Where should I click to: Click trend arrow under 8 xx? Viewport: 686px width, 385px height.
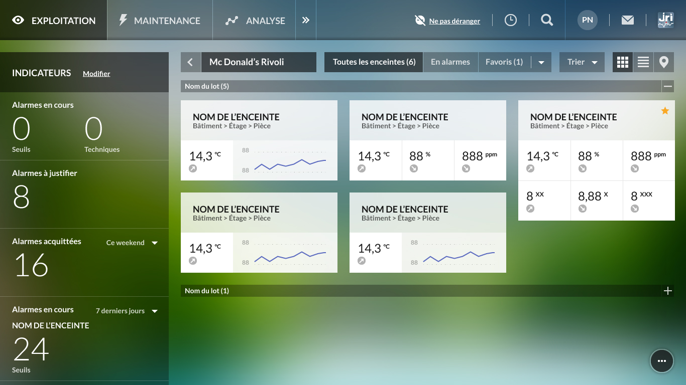point(530,209)
